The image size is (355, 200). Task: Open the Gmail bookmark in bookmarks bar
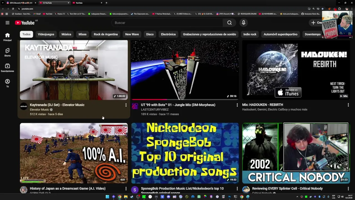[37, 14]
